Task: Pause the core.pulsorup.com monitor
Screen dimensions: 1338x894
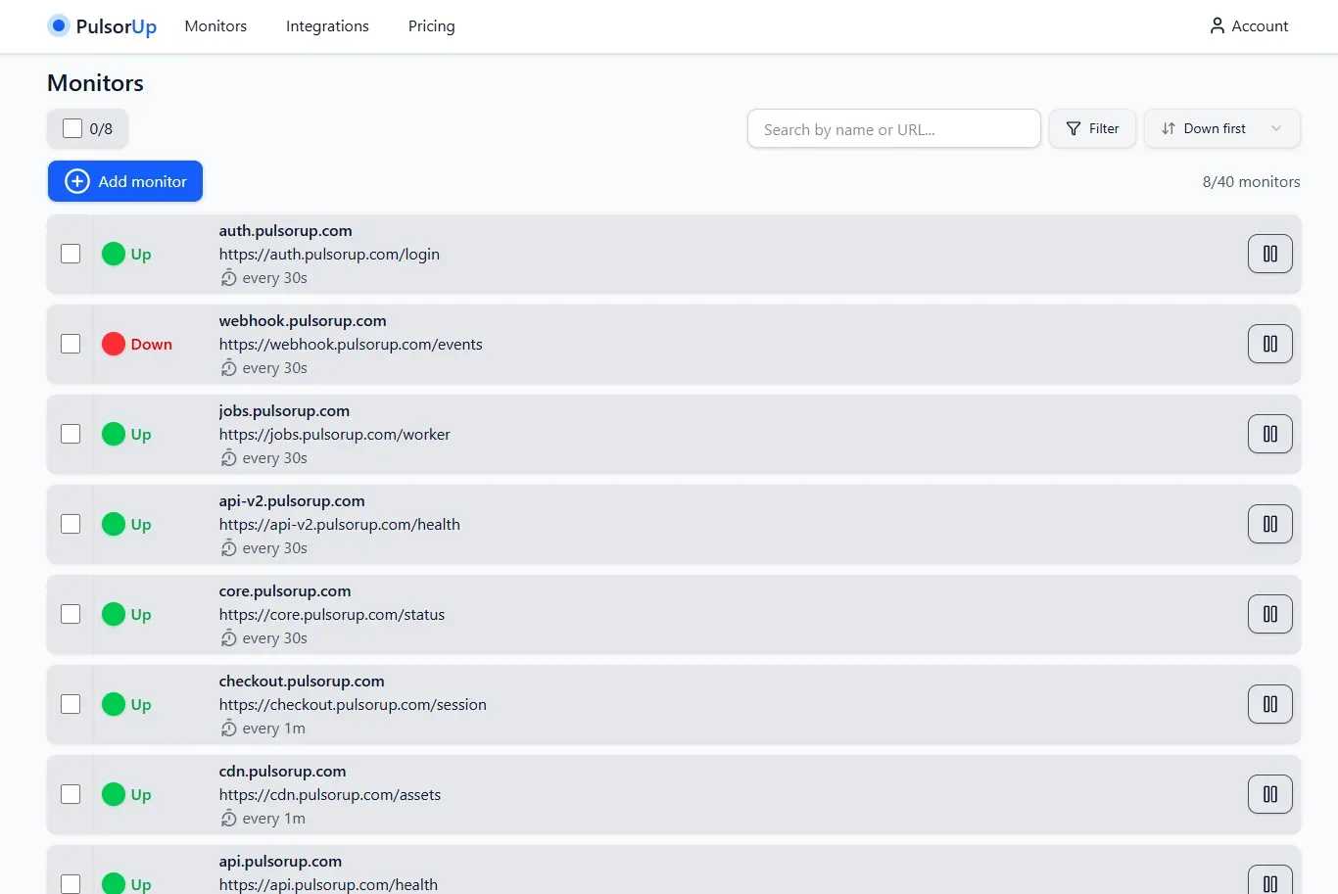Action: tap(1269, 614)
